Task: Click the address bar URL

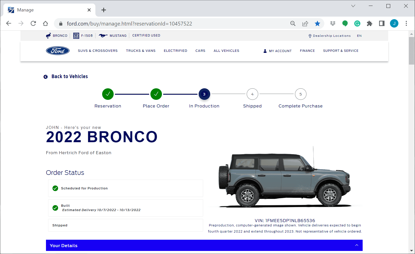Action: (x=129, y=24)
